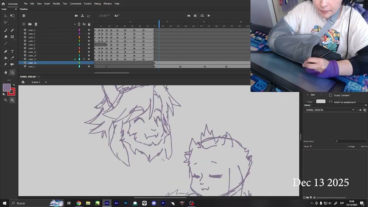Screen dimensions: 368x207
Task: Play the timeline animation
Action: 209,16
